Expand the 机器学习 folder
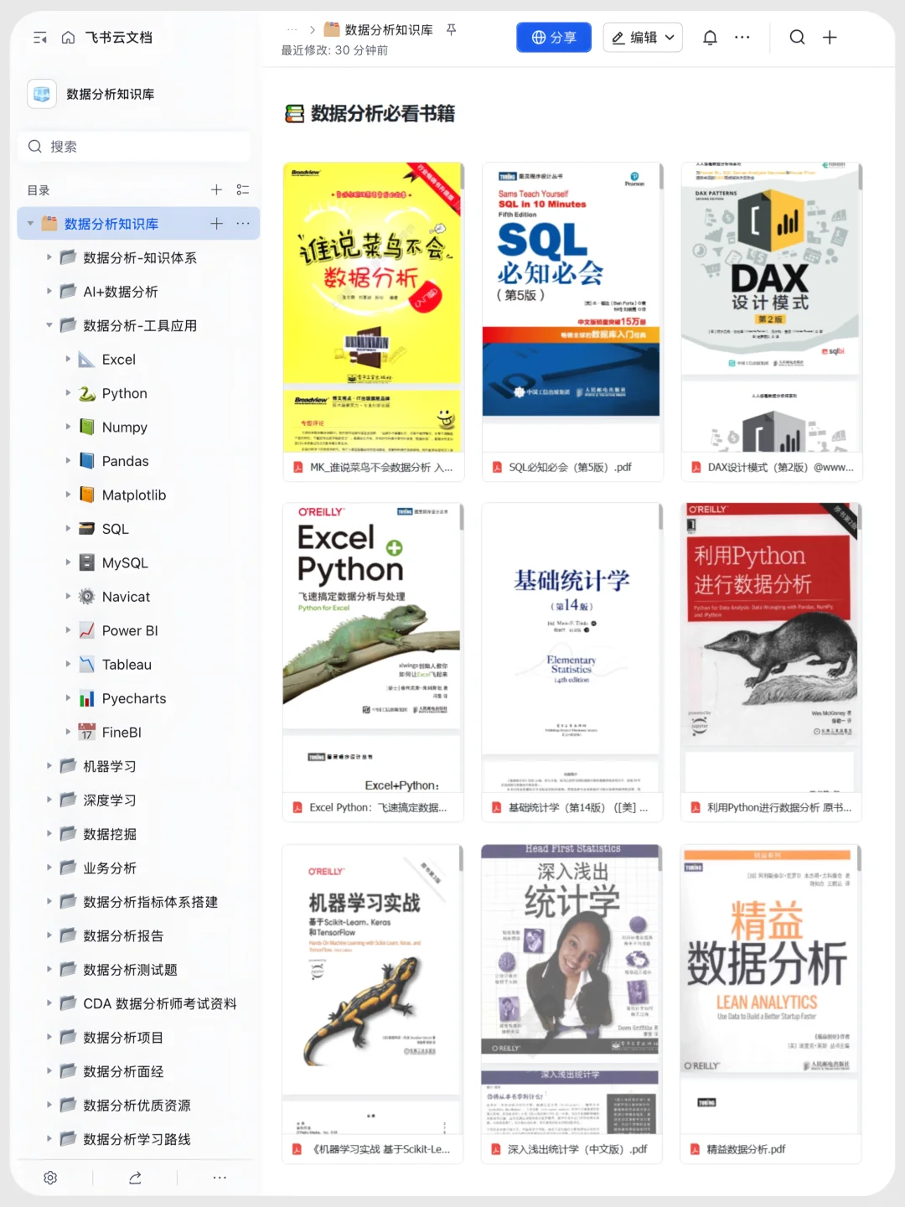 pos(49,766)
